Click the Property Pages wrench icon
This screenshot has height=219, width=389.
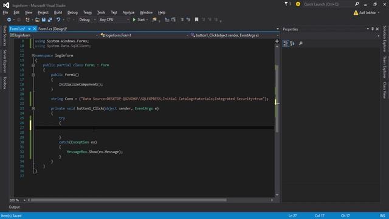tap(301, 43)
